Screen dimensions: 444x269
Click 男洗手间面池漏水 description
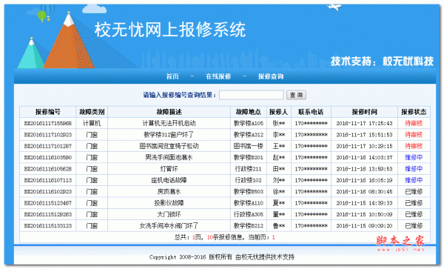click(169, 157)
